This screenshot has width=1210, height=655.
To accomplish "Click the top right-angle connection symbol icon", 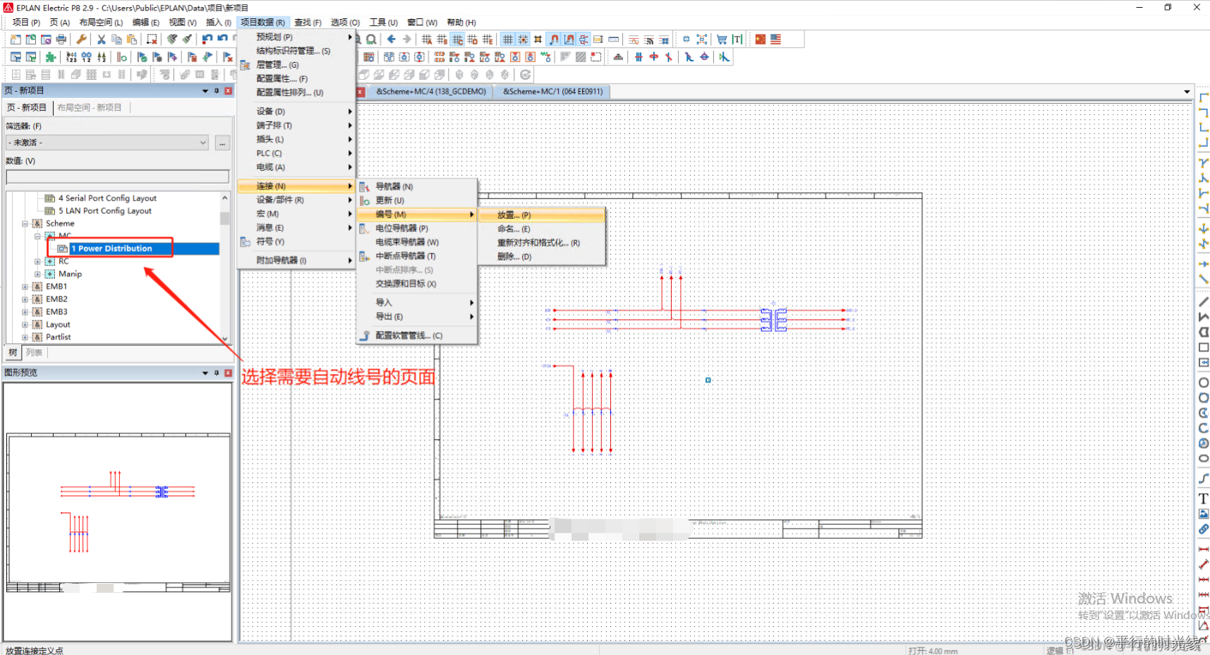I will click(x=1203, y=97).
